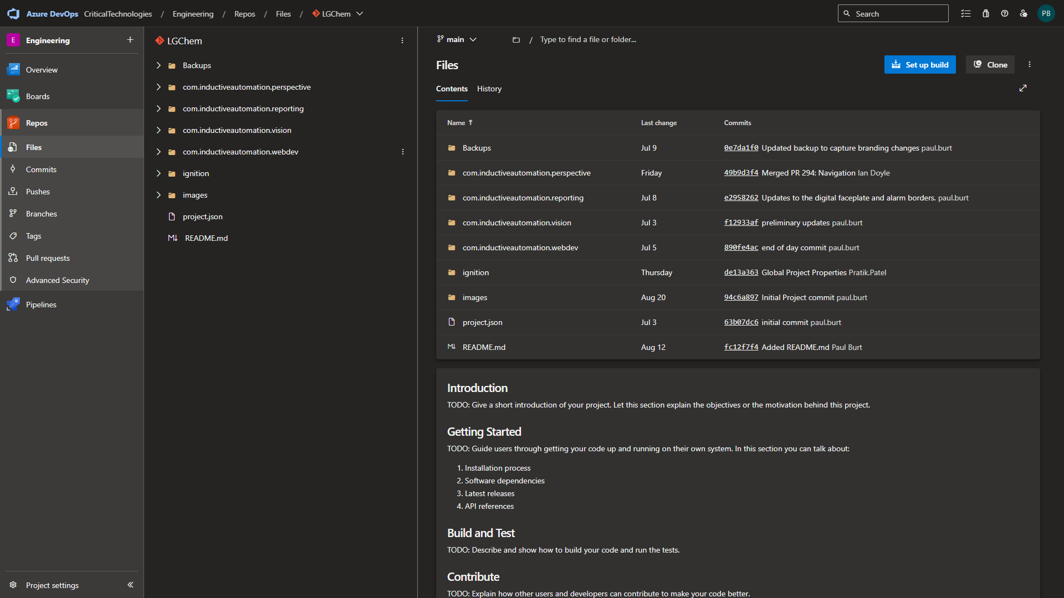Viewport: 1064px width, 598px height.
Task: Expand the ignition folder in tree
Action: [158, 173]
